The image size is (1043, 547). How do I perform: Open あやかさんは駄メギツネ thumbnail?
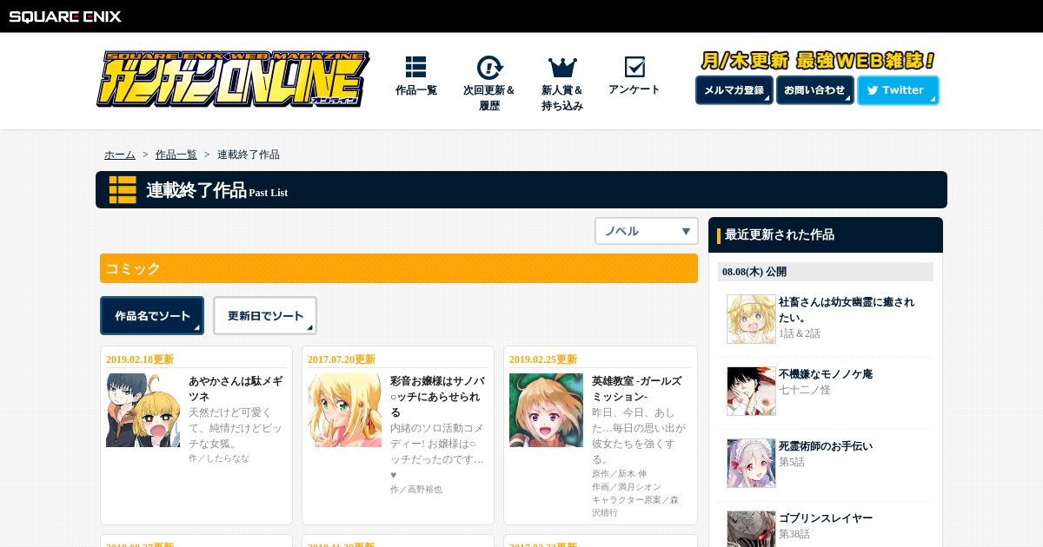pyautogui.click(x=143, y=411)
